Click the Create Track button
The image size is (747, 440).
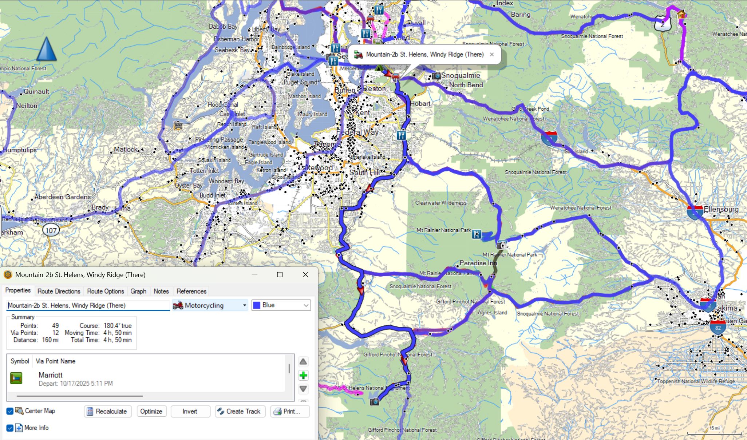coord(240,411)
